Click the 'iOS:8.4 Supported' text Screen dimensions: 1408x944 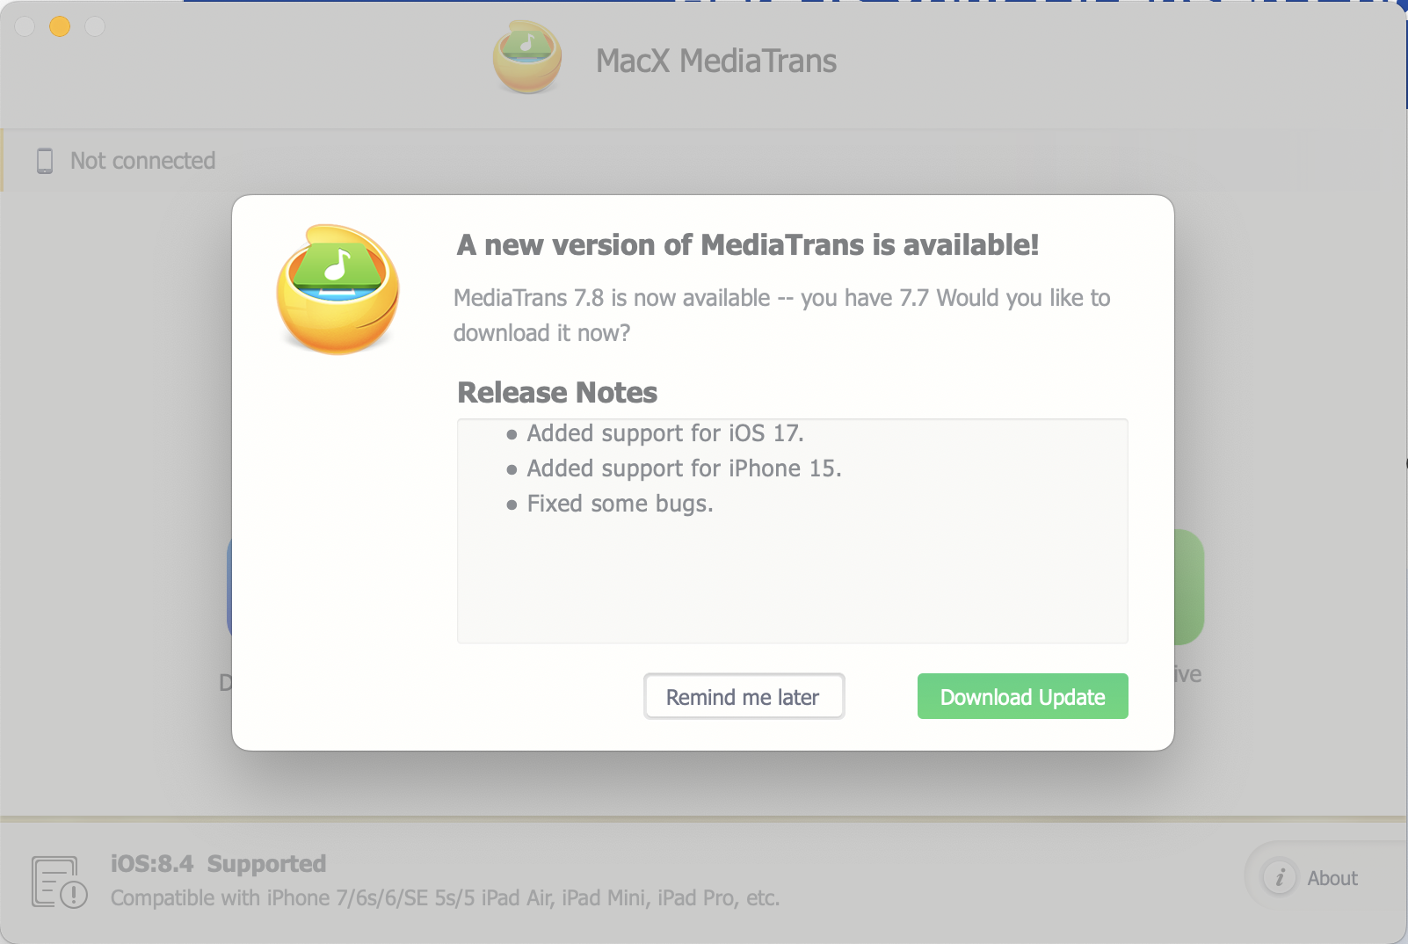click(x=218, y=864)
